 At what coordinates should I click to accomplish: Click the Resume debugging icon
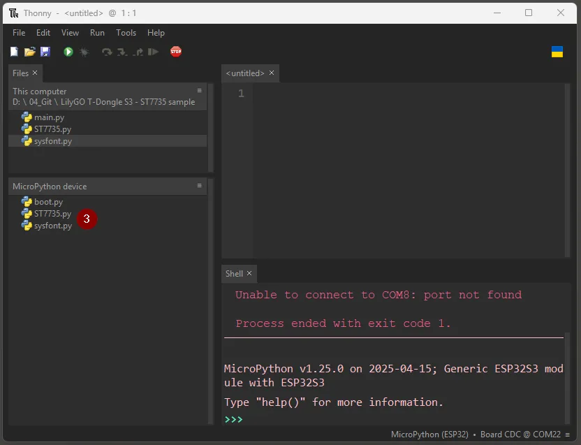click(x=154, y=52)
